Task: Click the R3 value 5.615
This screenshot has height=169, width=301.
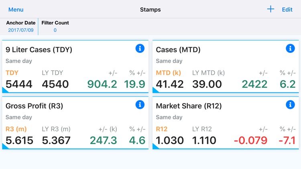Action: tap(19, 141)
